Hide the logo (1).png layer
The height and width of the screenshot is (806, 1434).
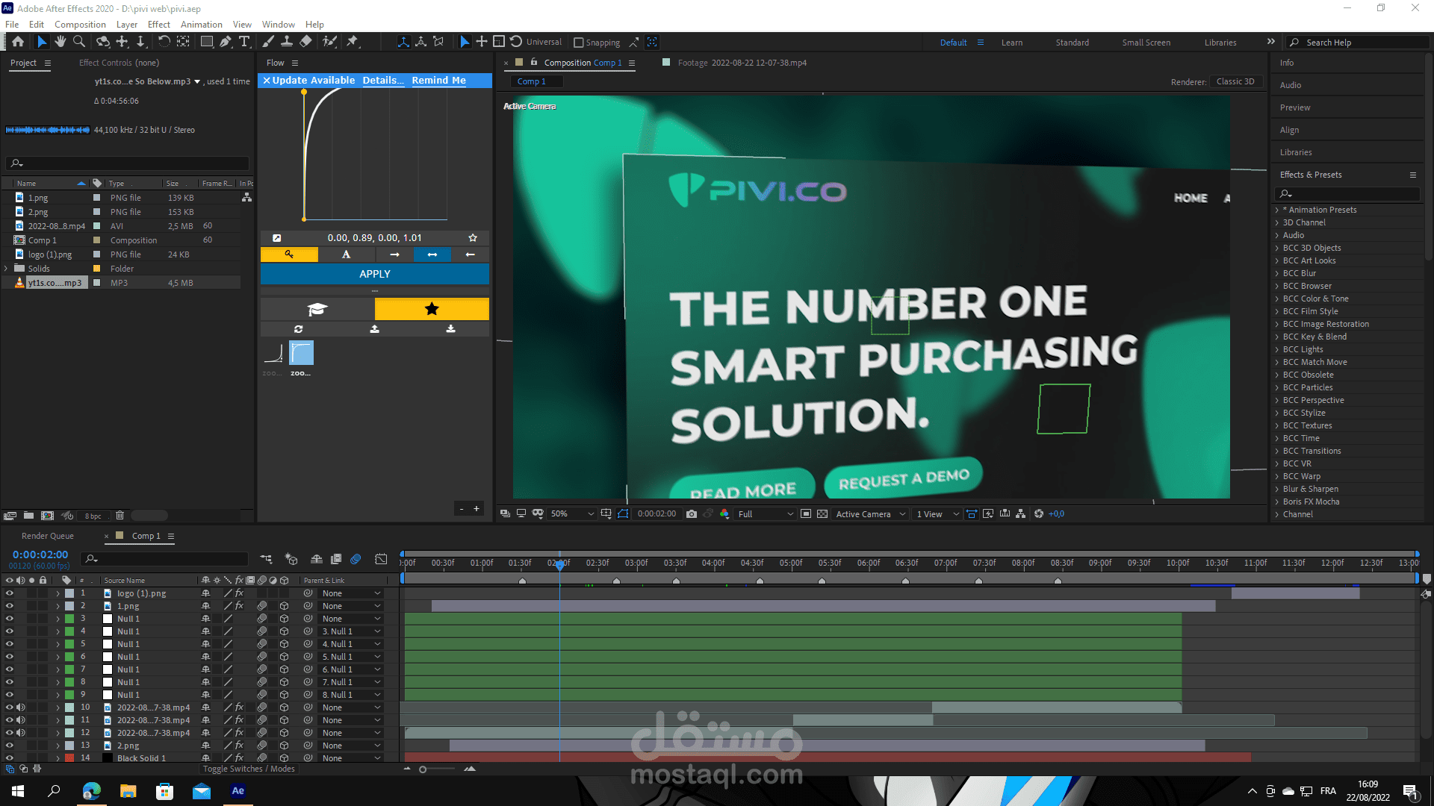coord(10,593)
